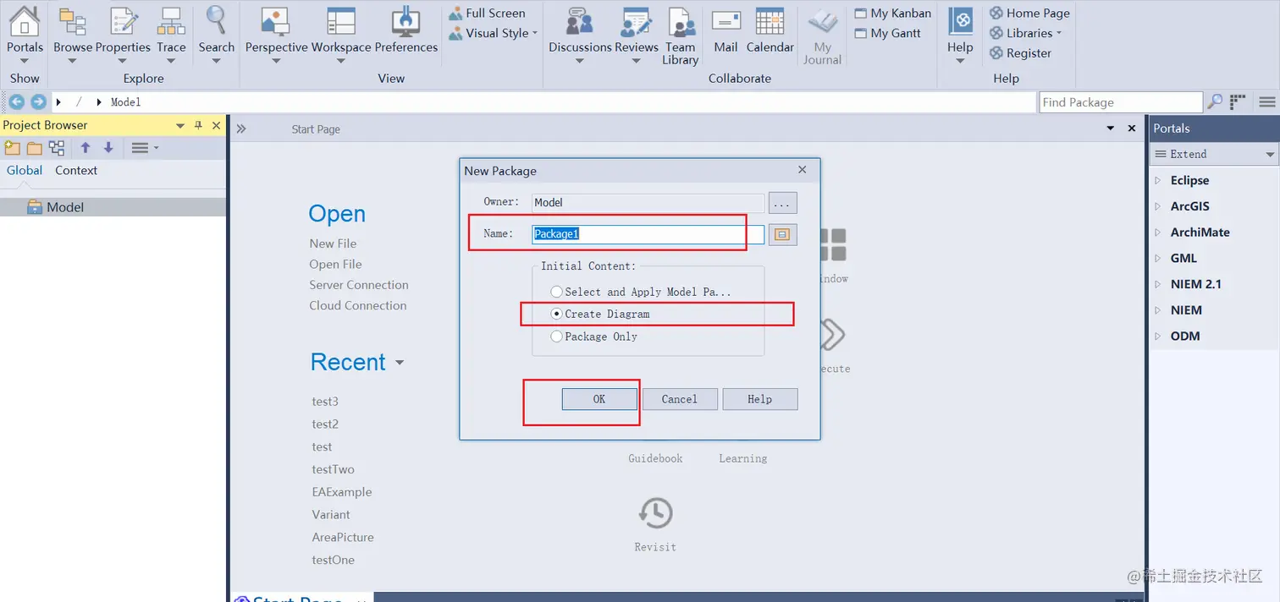Open the Calendar ribbon button
This screenshot has width=1280, height=602.
click(770, 32)
